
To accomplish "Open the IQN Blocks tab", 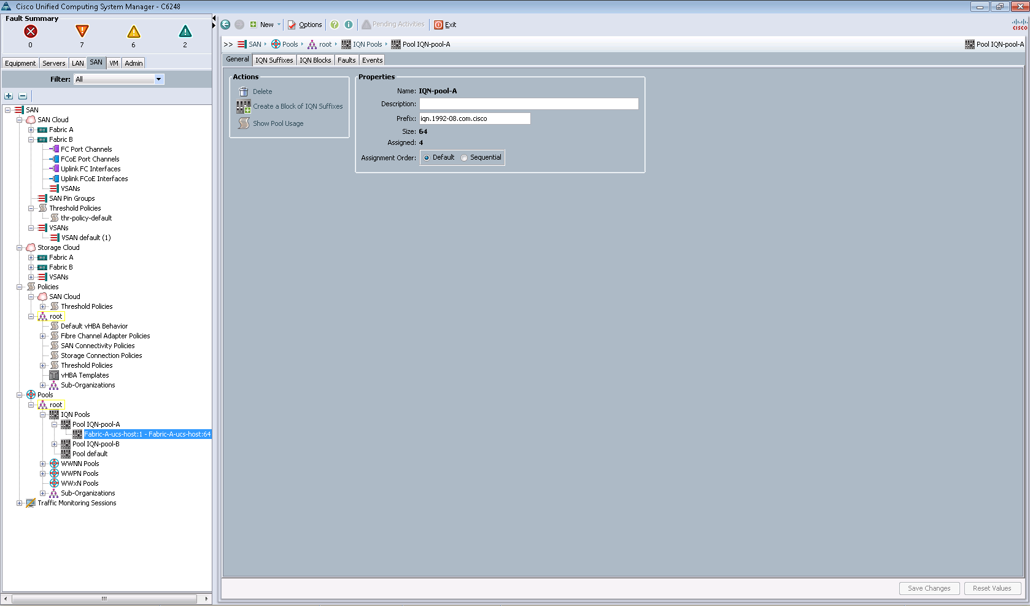I will pyautogui.click(x=316, y=60).
